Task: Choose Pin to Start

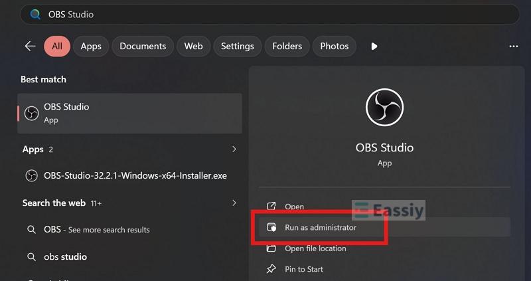Action: coord(384,269)
